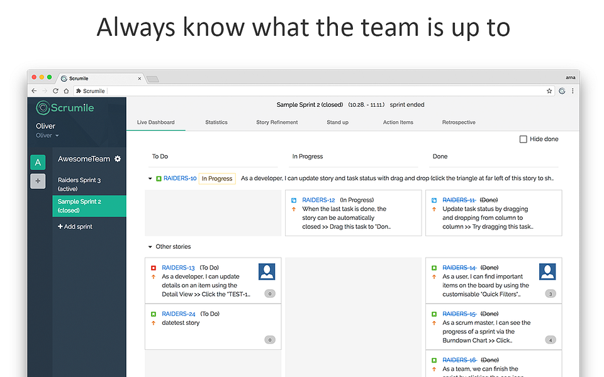
Task: Click the assignee avatar on RAIDERS-14
Action: [x=547, y=271]
